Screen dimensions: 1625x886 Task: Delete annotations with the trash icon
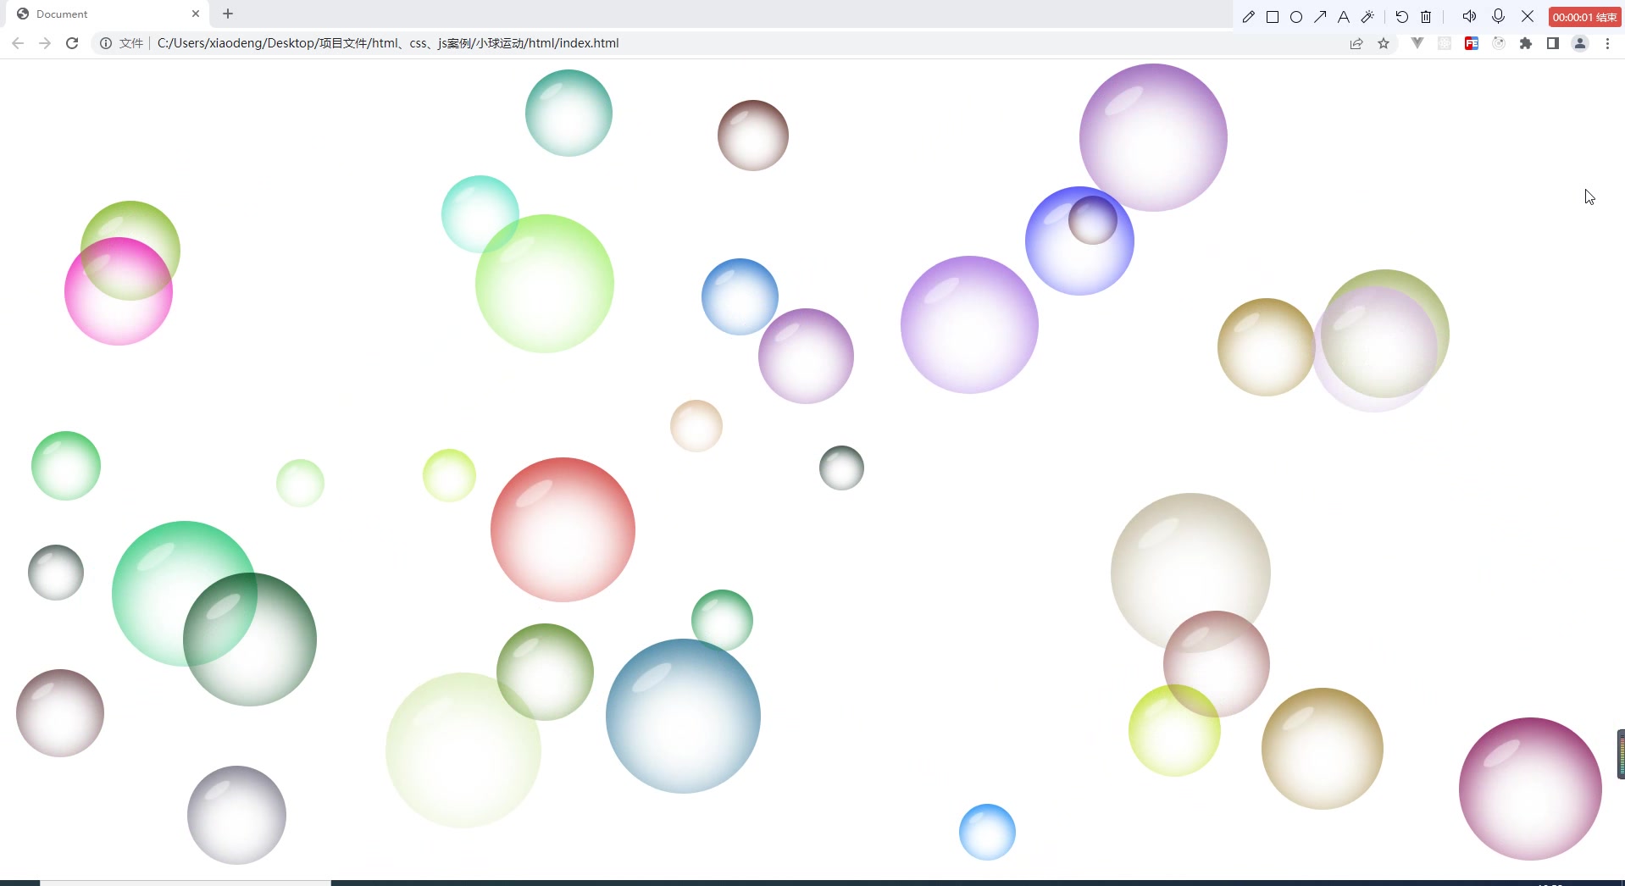coord(1426,17)
